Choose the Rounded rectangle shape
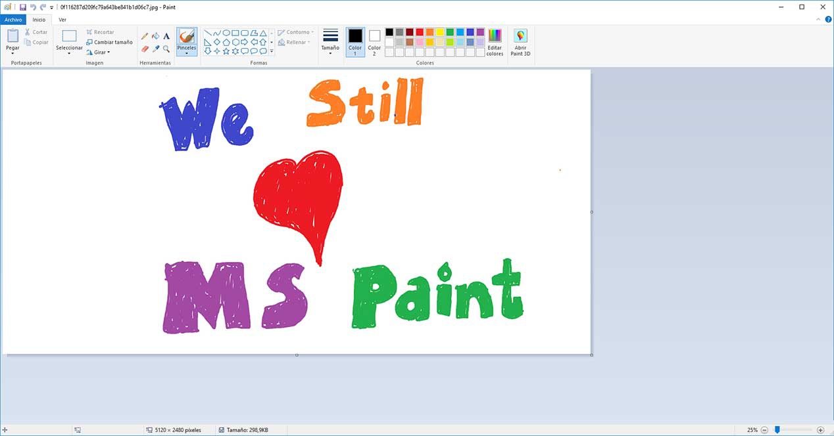The height and width of the screenshot is (436, 834). pos(245,33)
